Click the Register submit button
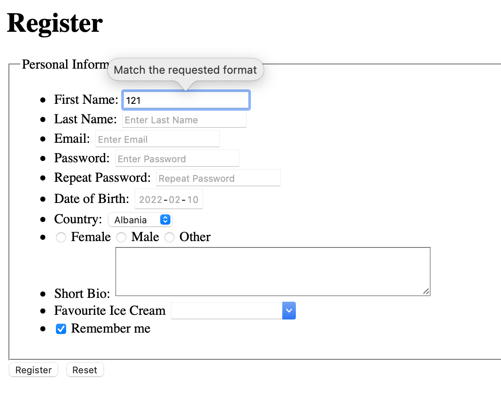 point(33,370)
